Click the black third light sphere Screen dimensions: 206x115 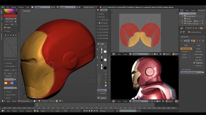click(105, 68)
